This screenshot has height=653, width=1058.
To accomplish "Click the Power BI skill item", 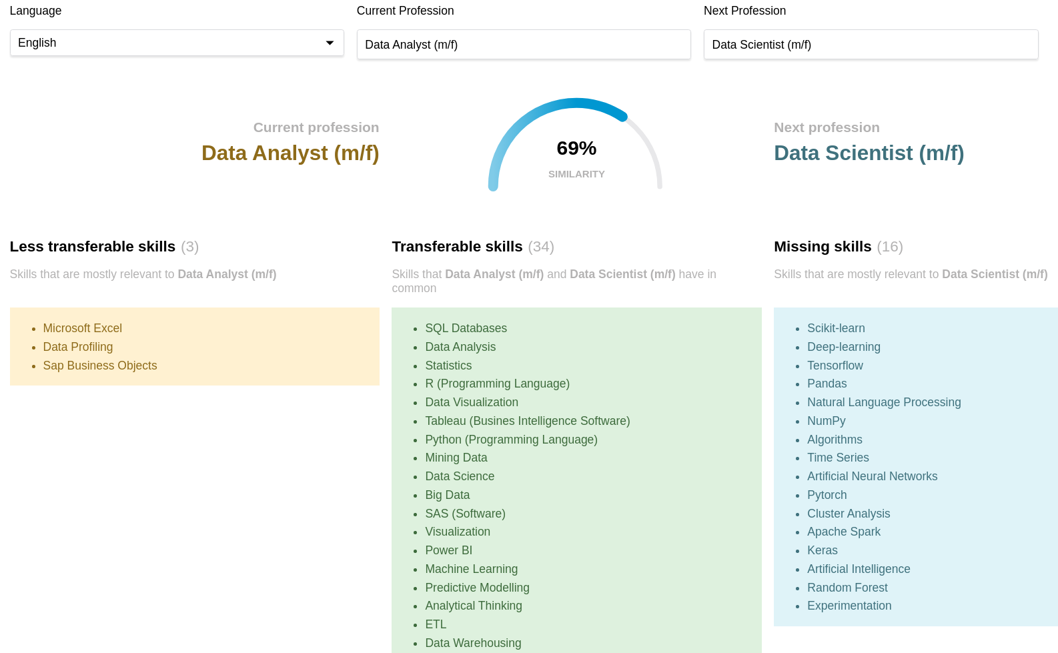I will coord(448,550).
